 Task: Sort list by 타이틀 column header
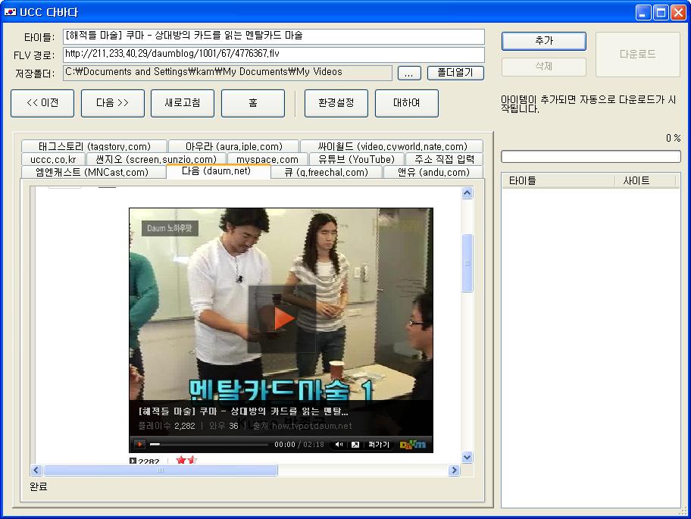coord(558,180)
